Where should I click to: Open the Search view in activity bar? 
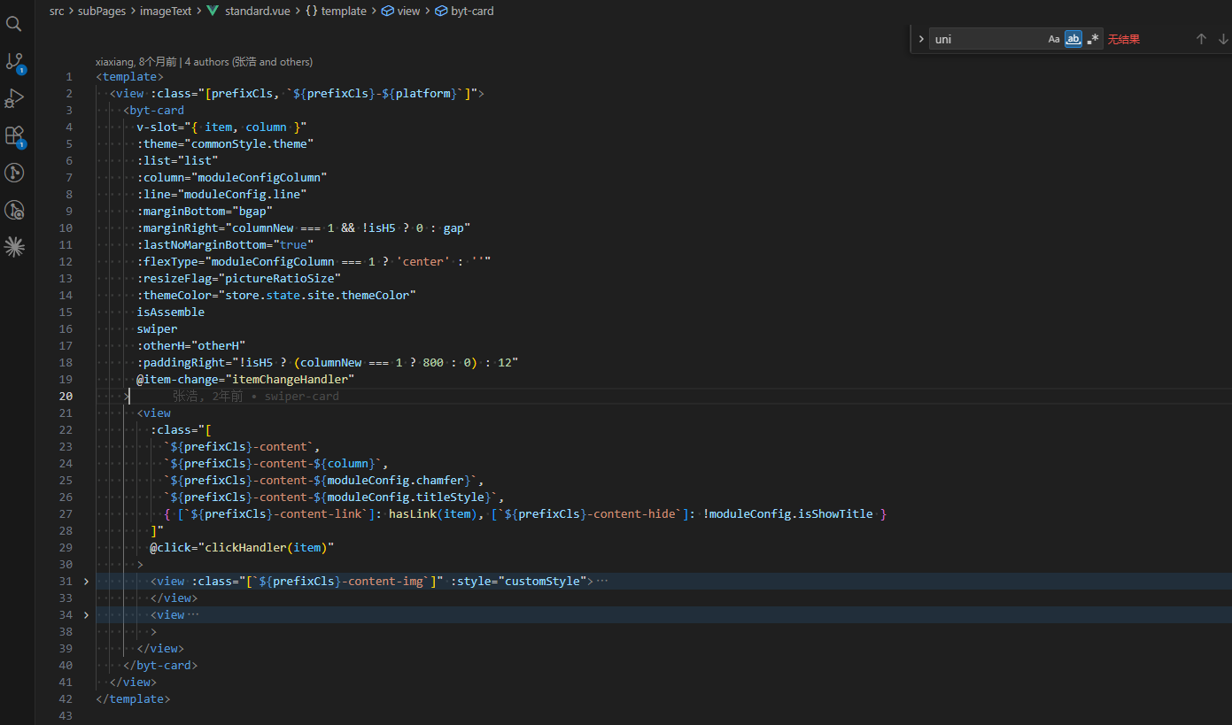(x=14, y=24)
